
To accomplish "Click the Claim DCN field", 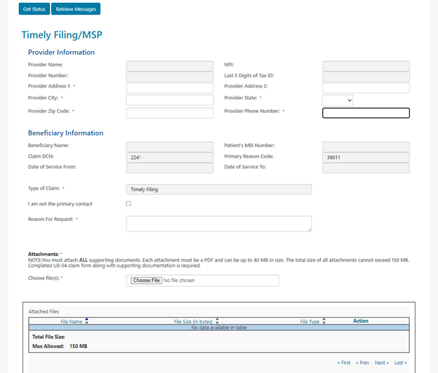I will (169, 158).
